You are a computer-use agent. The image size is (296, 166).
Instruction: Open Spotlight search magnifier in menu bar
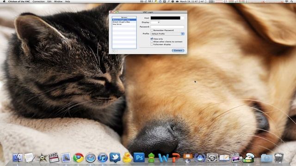[292, 1]
